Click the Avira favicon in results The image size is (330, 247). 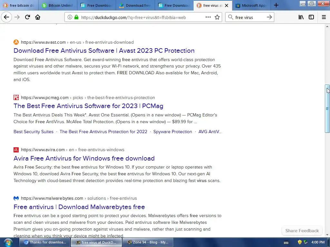click(16, 150)
